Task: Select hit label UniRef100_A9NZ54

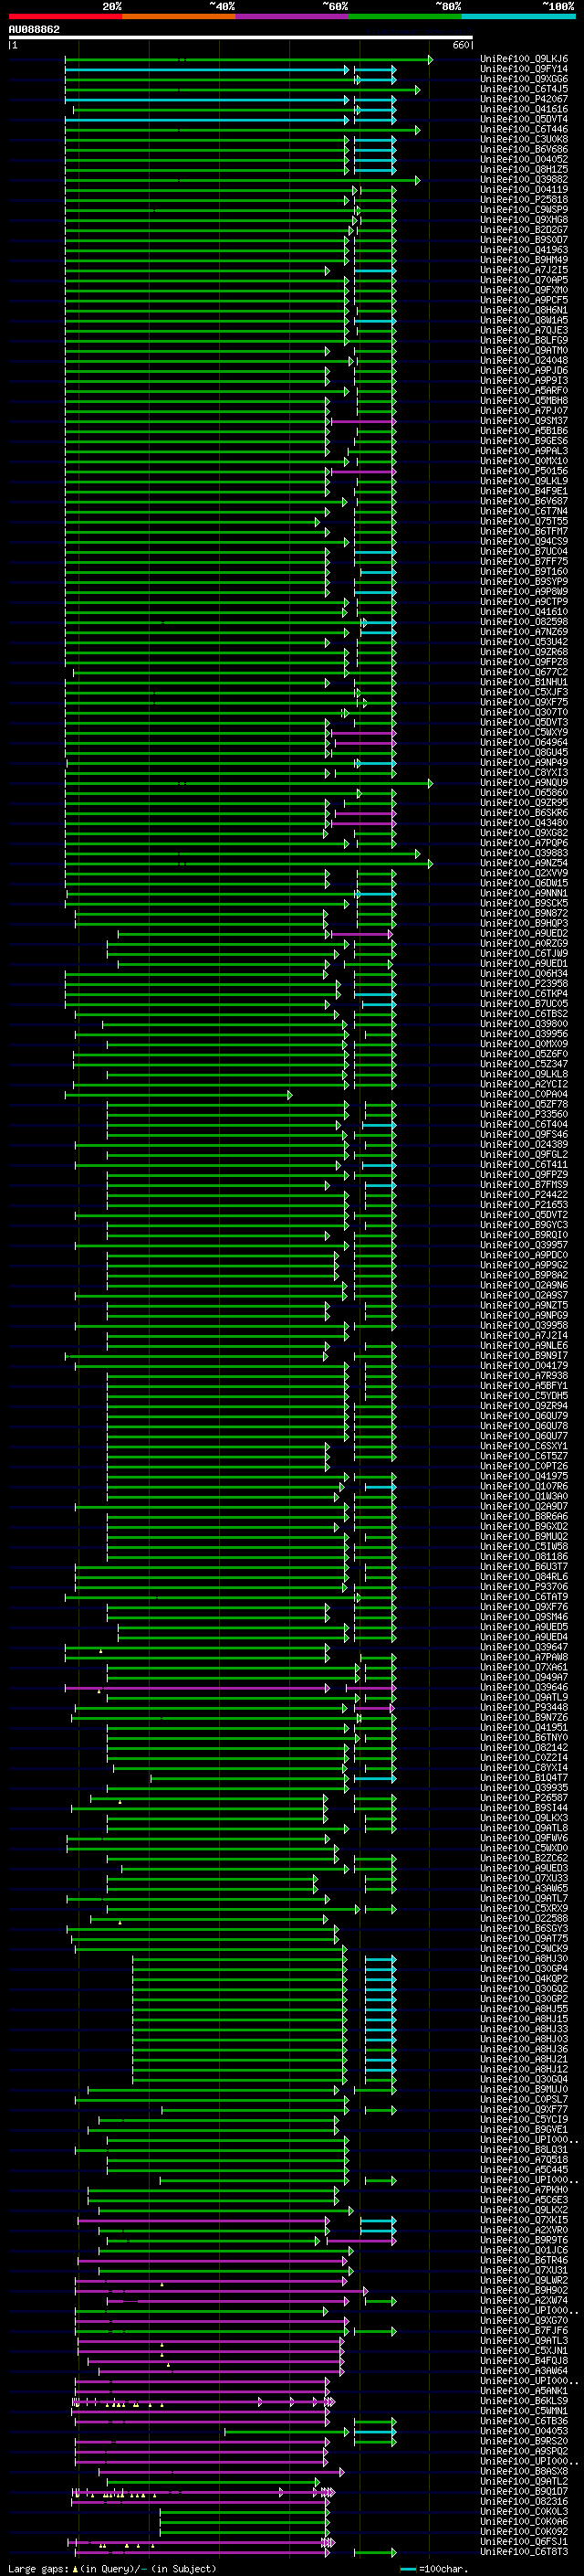Action: click(524, 863)
